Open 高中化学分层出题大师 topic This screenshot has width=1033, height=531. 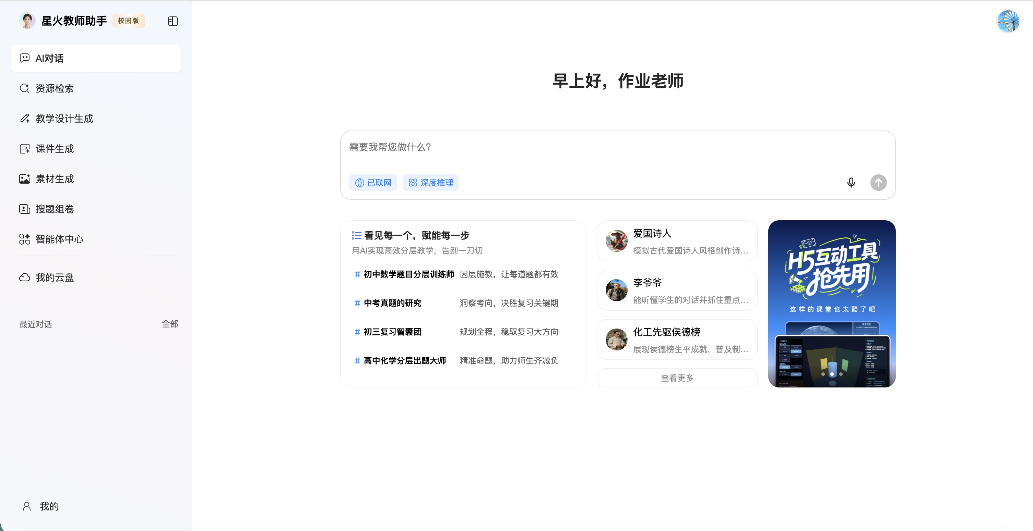tap(404, 360)
